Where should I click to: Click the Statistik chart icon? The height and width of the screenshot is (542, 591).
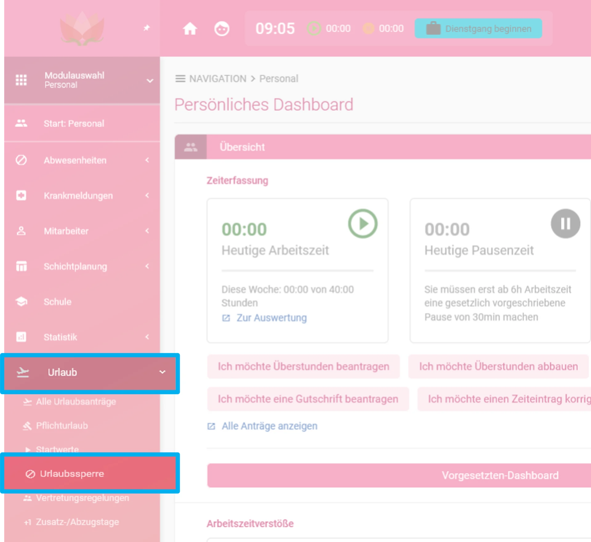point(21,337)
